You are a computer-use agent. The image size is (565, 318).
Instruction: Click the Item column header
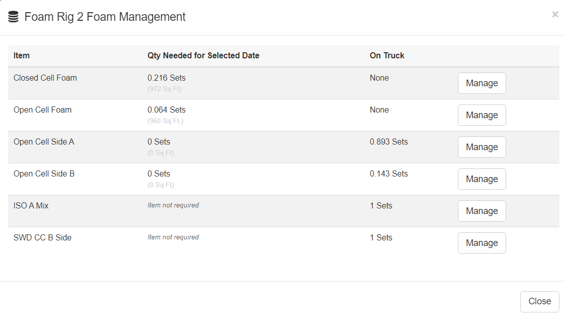[x=22, y=56]
